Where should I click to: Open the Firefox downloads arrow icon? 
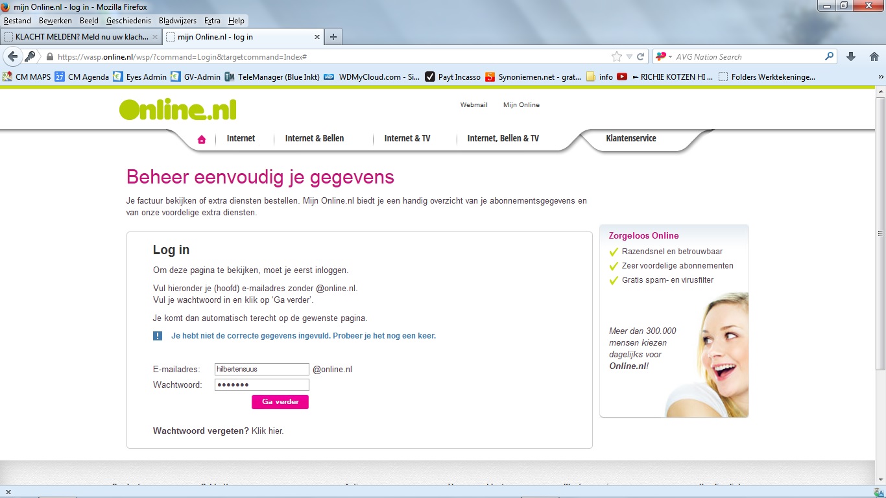coord(851,56)
